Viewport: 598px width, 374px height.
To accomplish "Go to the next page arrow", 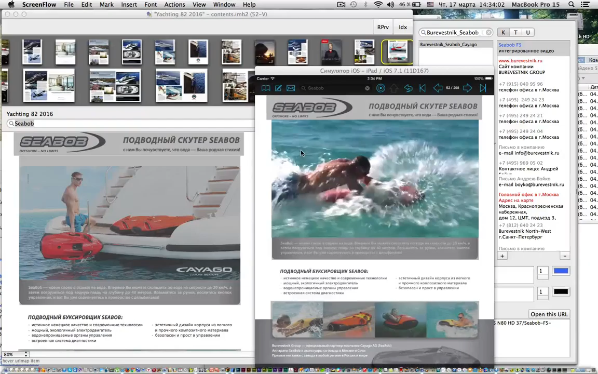I will [467, 88].
